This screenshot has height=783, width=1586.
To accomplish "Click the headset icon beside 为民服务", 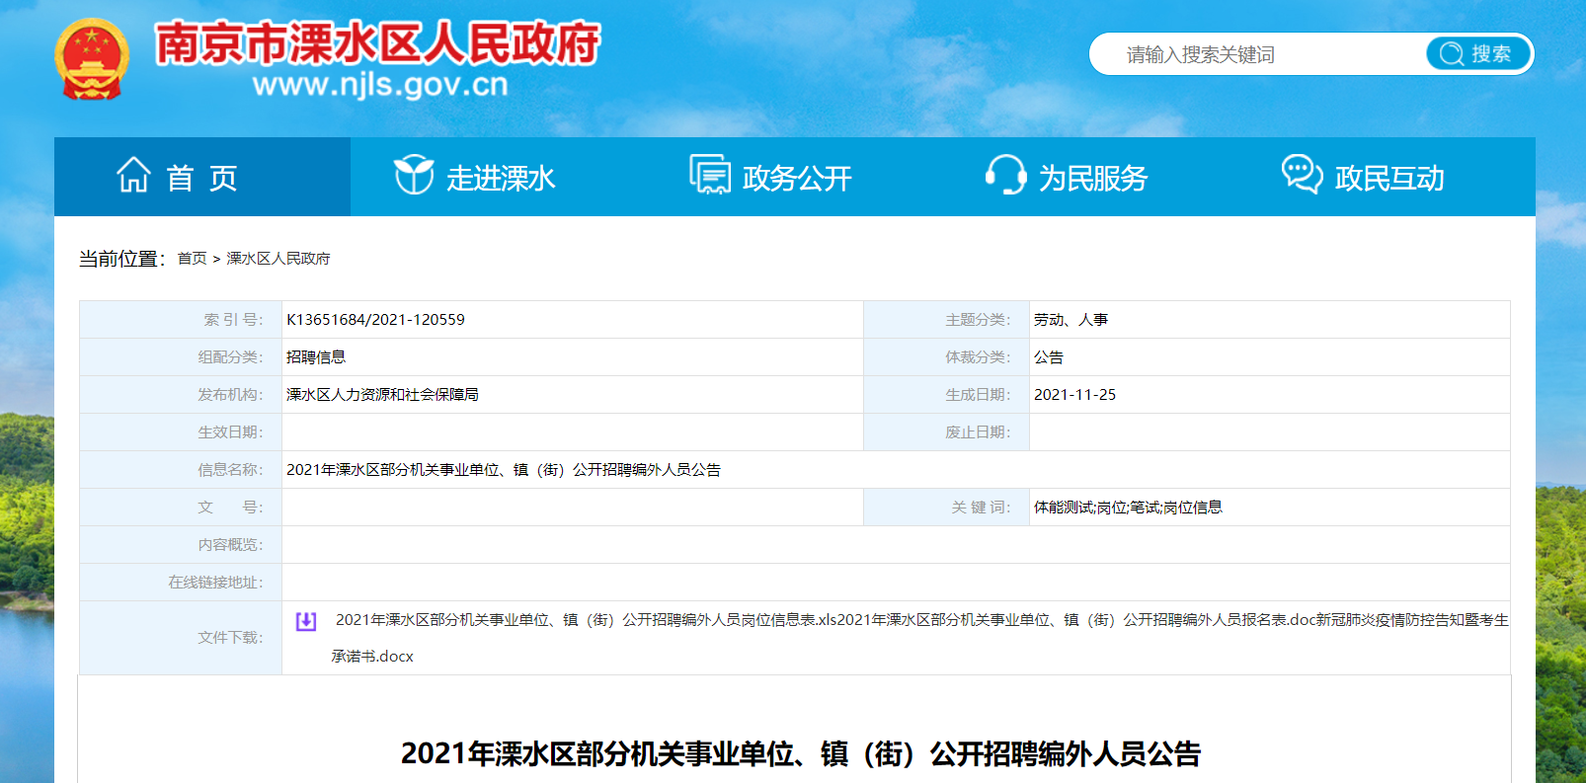I will (x=1005, y=175).
